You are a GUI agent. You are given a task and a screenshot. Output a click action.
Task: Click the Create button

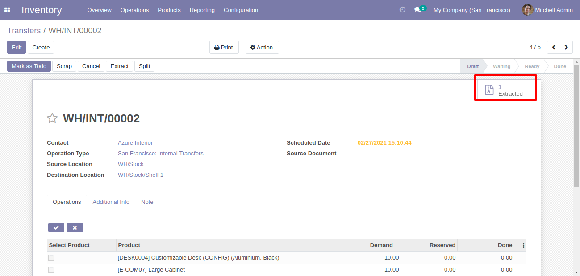[x=41, y=47]
